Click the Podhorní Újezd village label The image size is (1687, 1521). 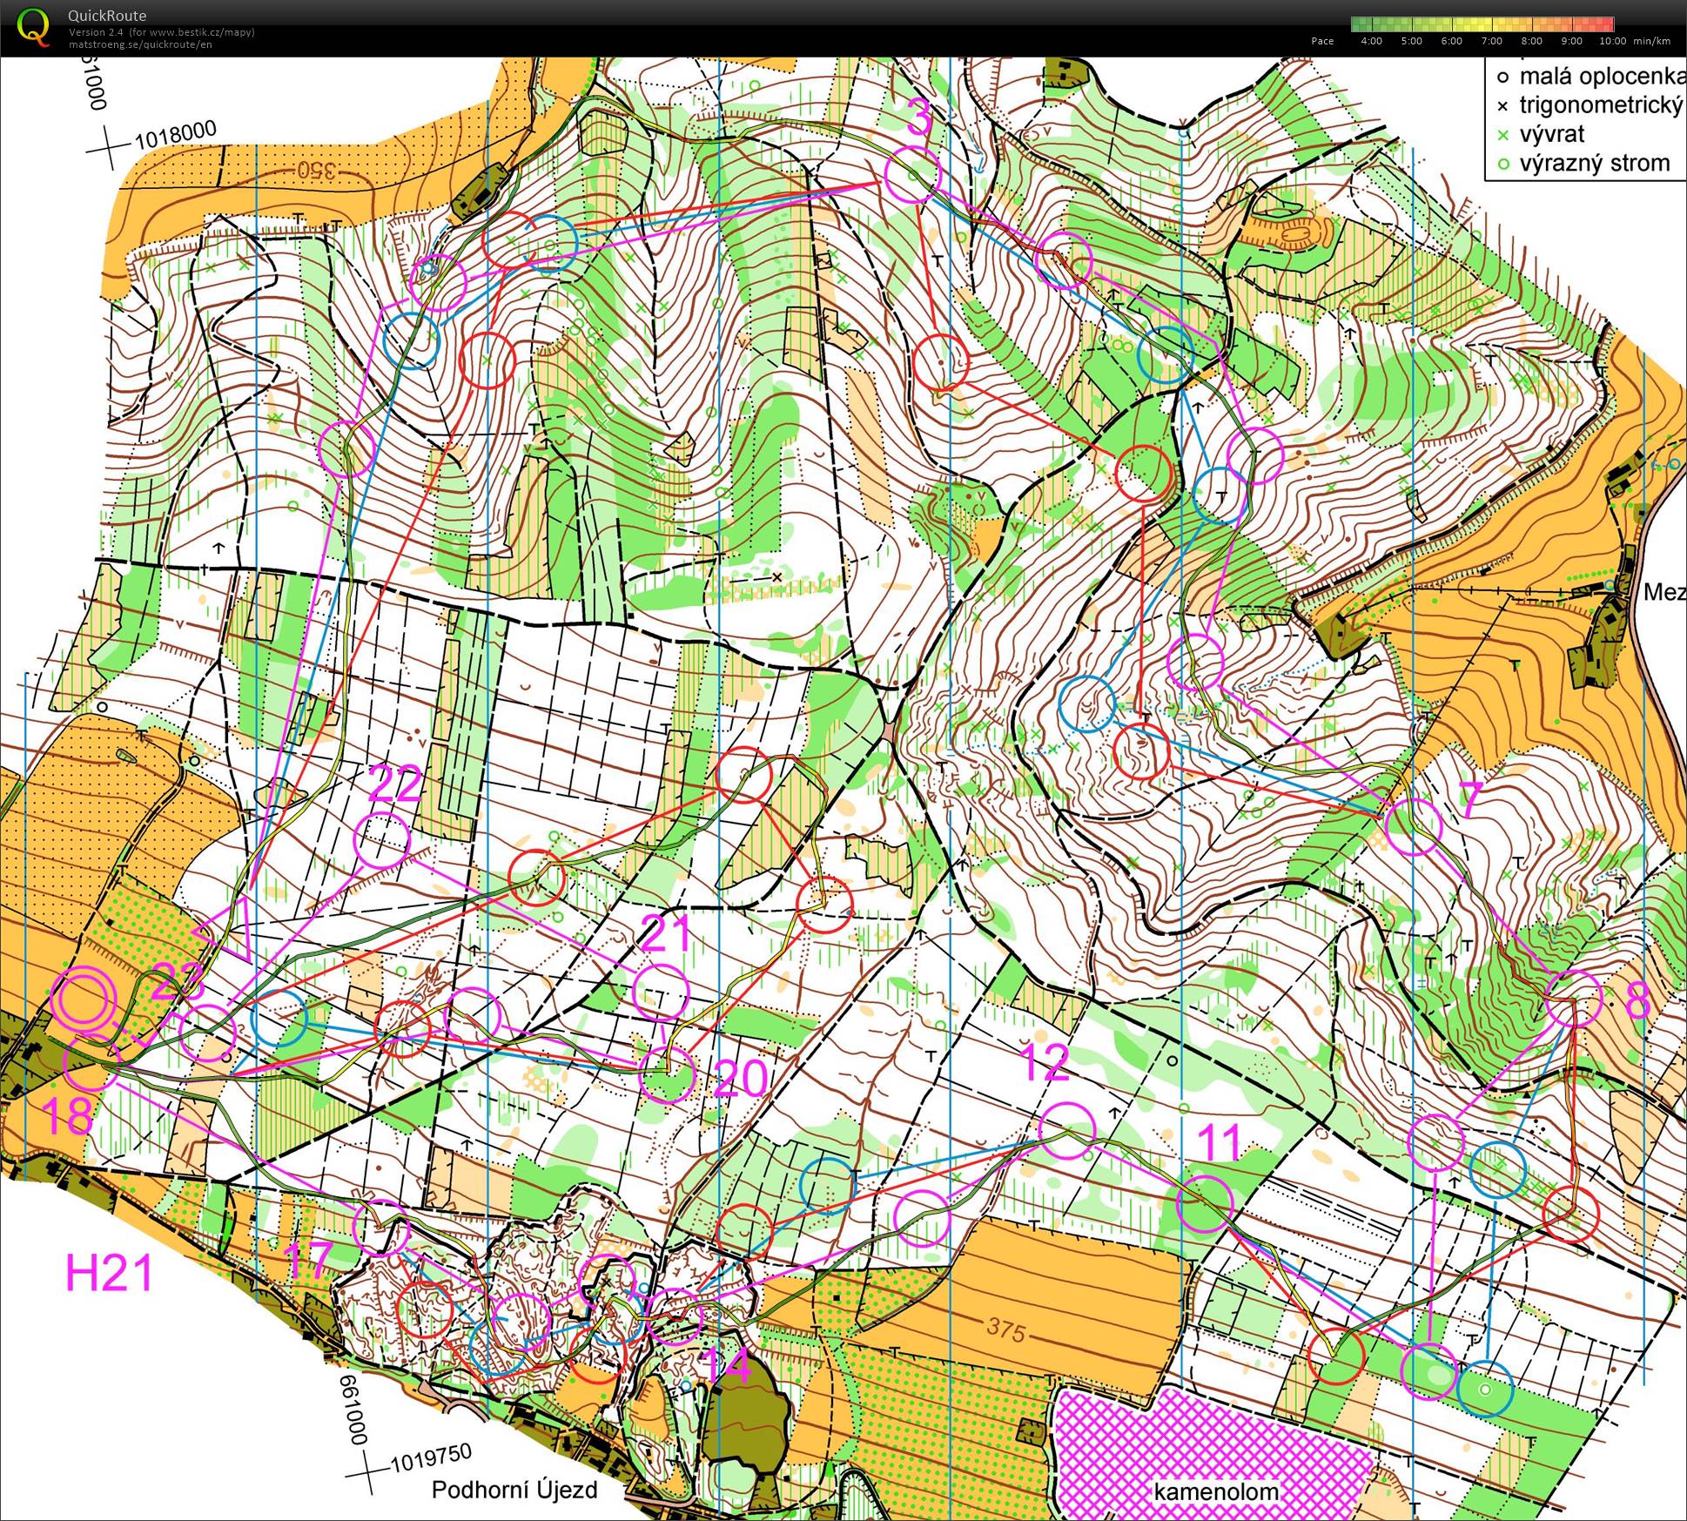pyautogui.click(x=514, y=1490)
